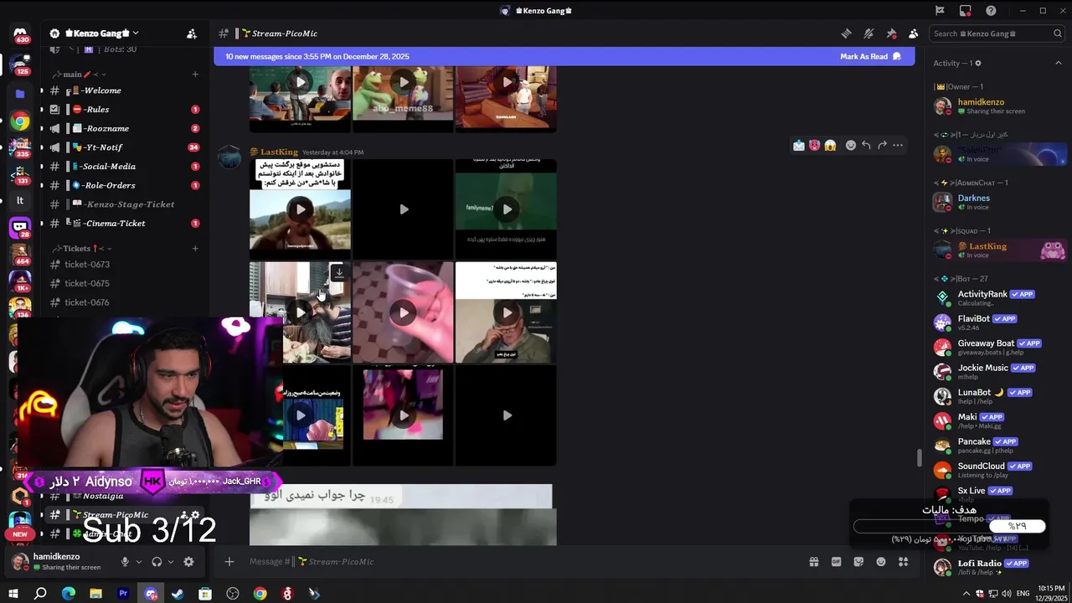Mute the microphone in user panel
This screenshot has width=1072, height=603.
click(x=125, y=562)
